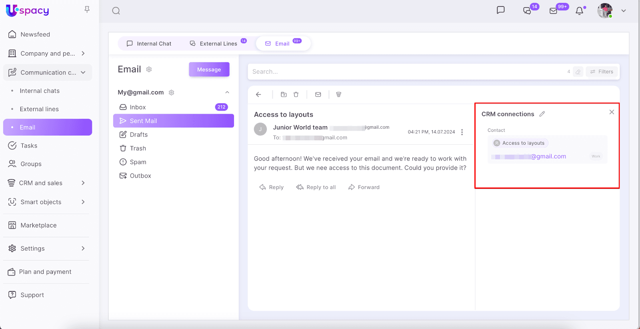Open Email settings gear next to title
640x329 pixels.
point(149,70)
